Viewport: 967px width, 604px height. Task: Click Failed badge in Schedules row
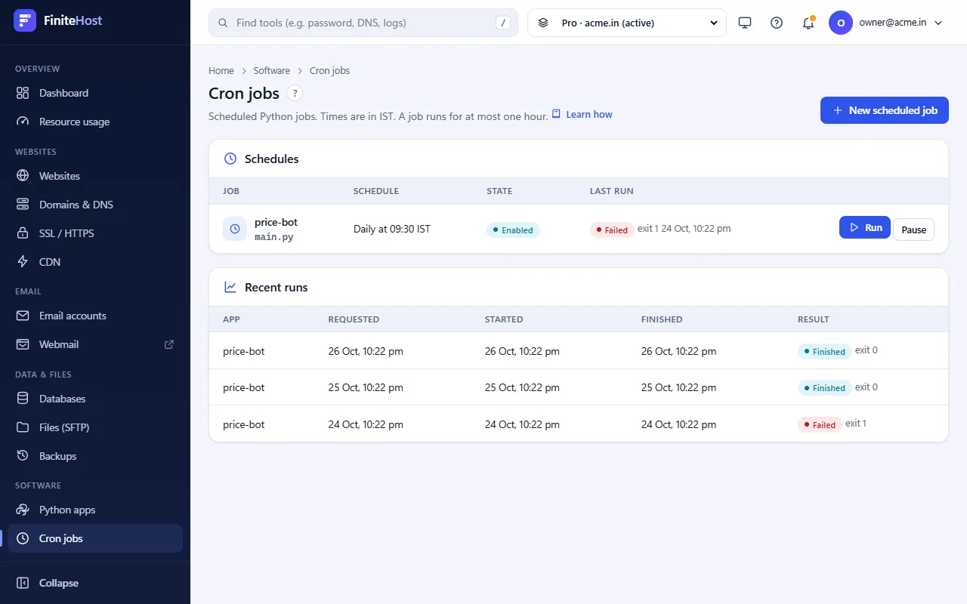612,230
